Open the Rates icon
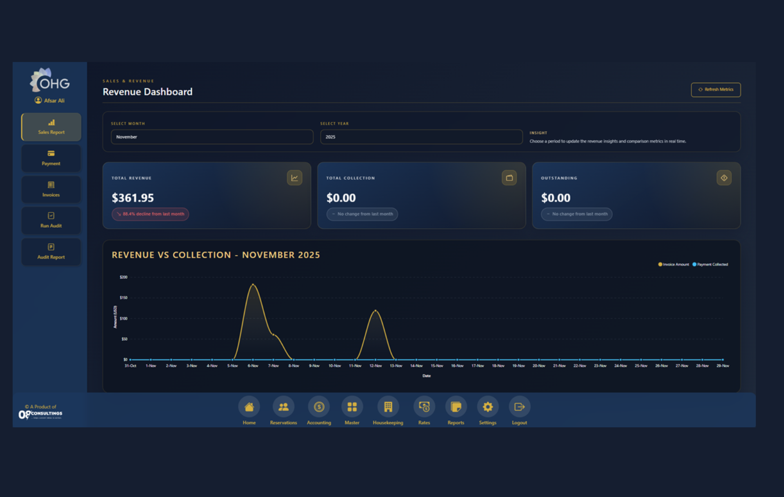Image resolution: width=784 pixels, height=497 pixels. (x=424, y=407)
